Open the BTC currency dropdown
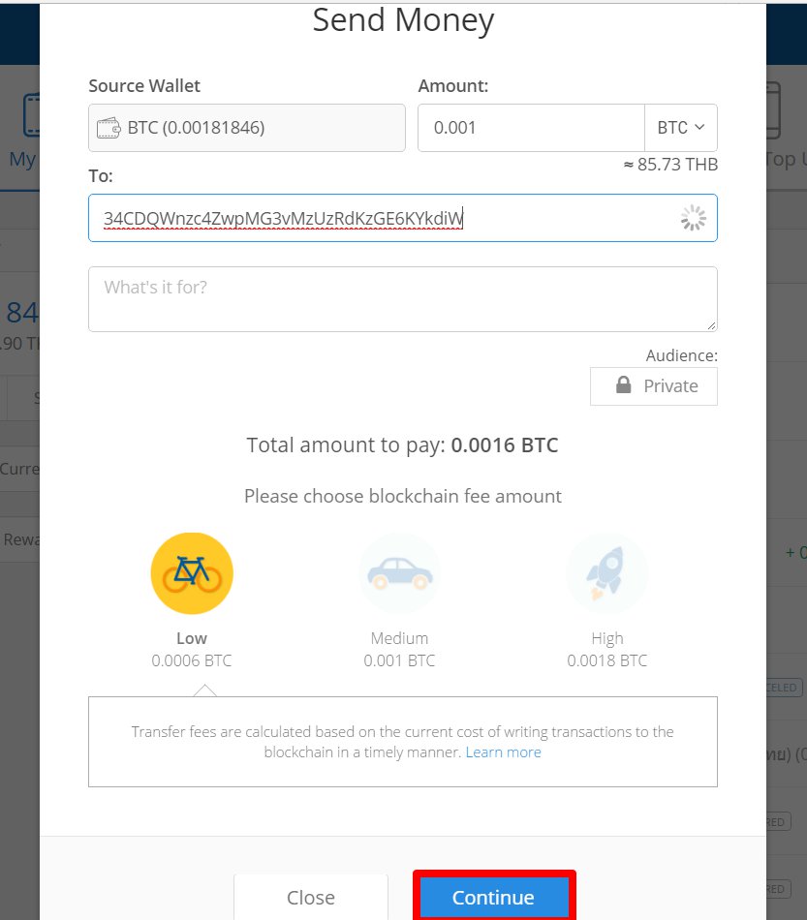This screenshot has width=807, height=920. 681,128
